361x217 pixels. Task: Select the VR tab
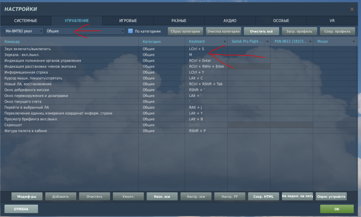click(332, 21)
